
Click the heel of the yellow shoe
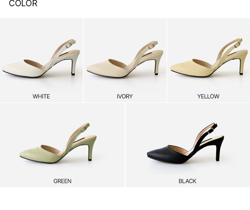point(241,66)
